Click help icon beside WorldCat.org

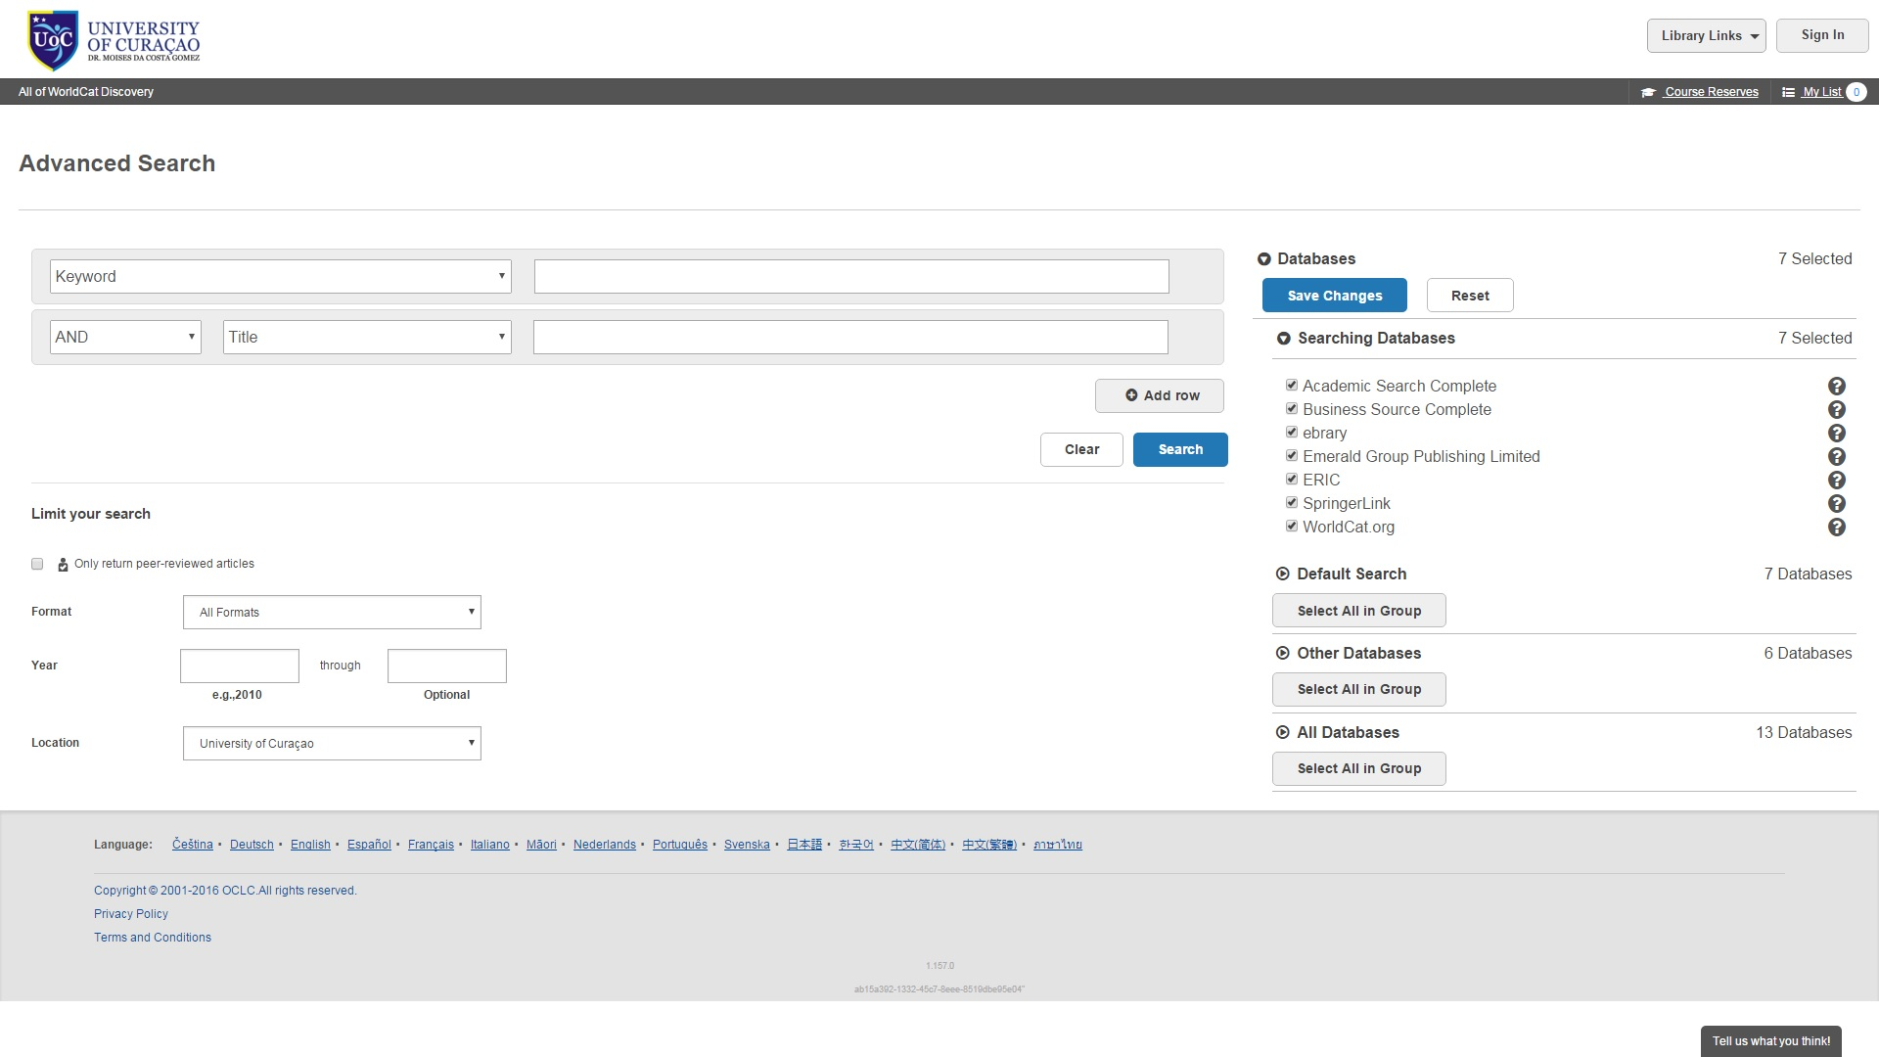[x=1837, y=528]
